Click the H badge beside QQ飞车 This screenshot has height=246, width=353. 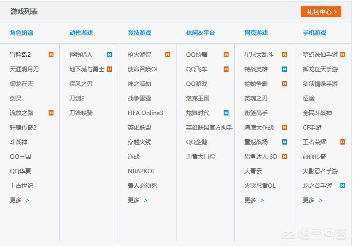click(226, 69)
